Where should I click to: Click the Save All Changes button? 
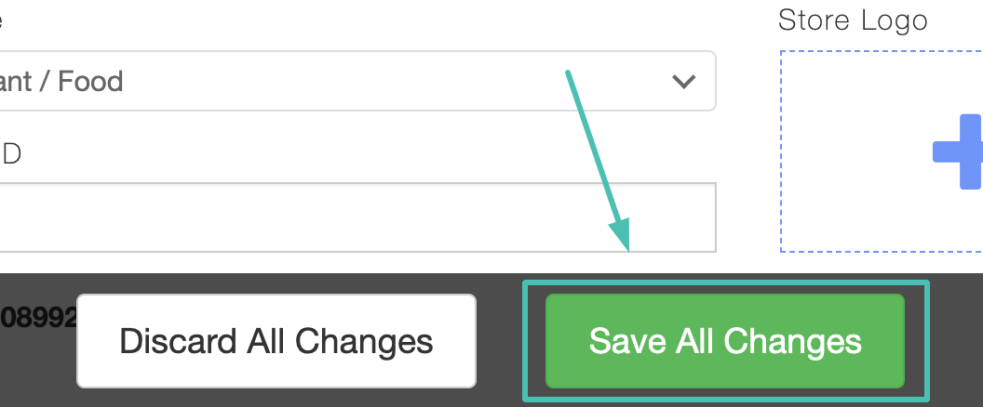(724, 341)
